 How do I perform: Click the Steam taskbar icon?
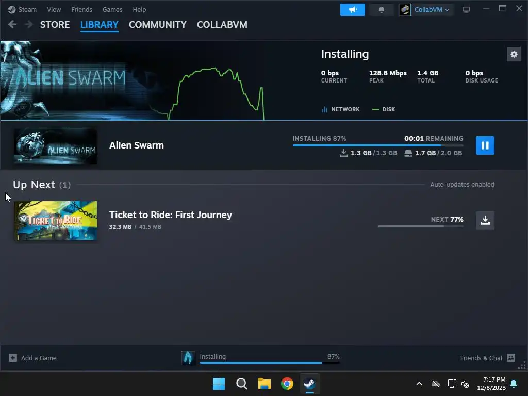click(x=310, y=384)
